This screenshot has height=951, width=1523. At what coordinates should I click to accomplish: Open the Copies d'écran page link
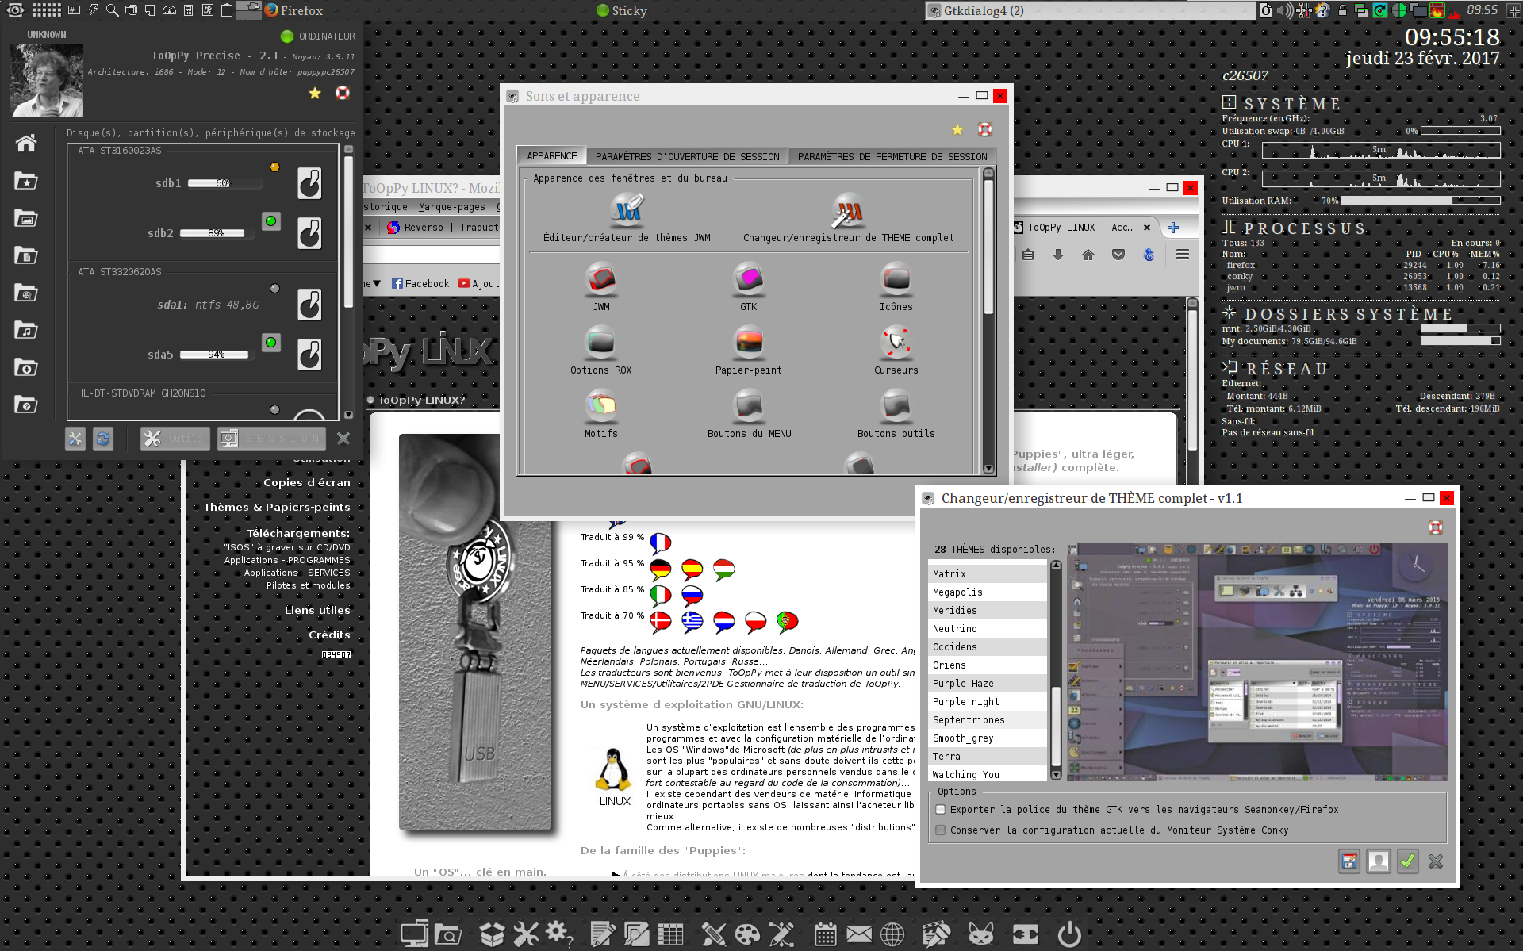(x=307, y=483)
